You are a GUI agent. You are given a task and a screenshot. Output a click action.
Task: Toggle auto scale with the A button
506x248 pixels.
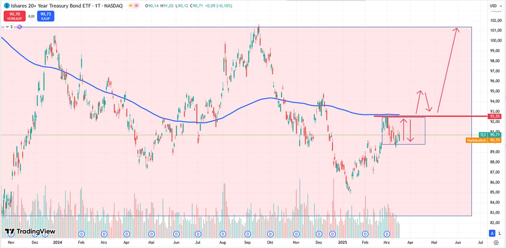click(493, 233)
